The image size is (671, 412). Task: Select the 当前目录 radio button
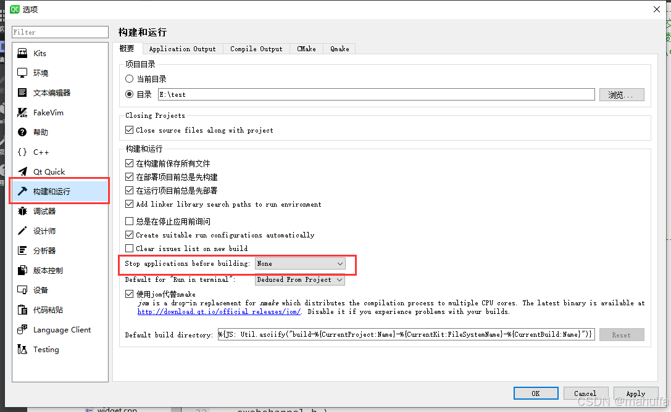click(129, 79)
